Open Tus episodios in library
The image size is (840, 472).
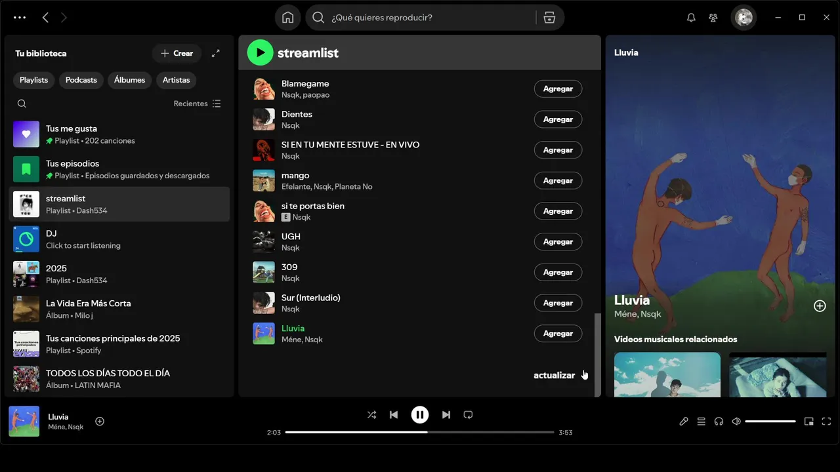pos(119,169)
